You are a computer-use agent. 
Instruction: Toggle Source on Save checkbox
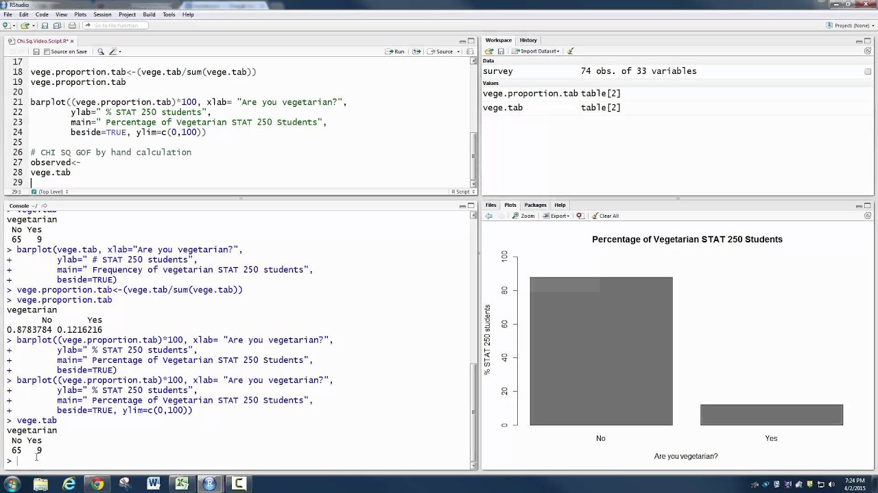[47, 51]
